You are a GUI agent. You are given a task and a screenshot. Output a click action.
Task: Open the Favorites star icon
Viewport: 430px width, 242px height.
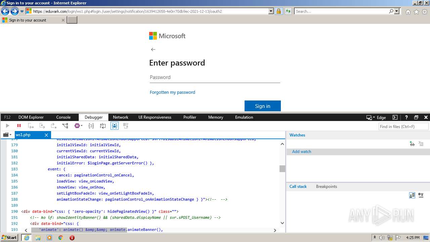pyautogui.click(x=416, y=12)
